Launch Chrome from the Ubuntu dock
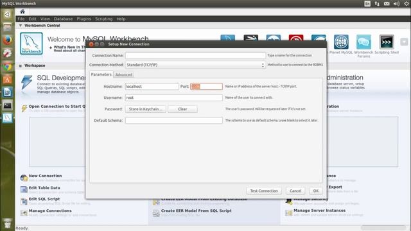Screen dimensions: 411x231 (x=7, y=67)
